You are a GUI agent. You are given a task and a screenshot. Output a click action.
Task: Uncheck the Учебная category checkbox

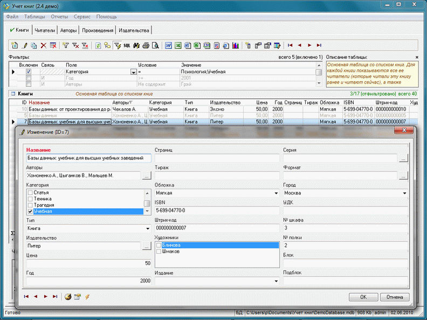(30, 212)
